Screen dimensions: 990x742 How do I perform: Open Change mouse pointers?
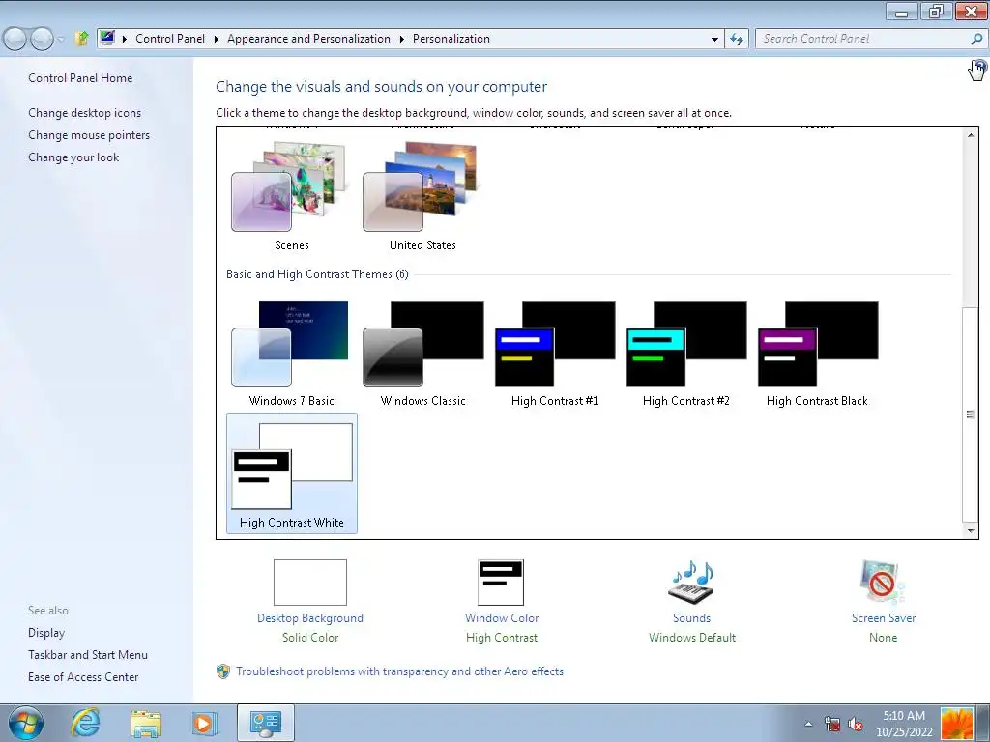click(x=89, y=135)
